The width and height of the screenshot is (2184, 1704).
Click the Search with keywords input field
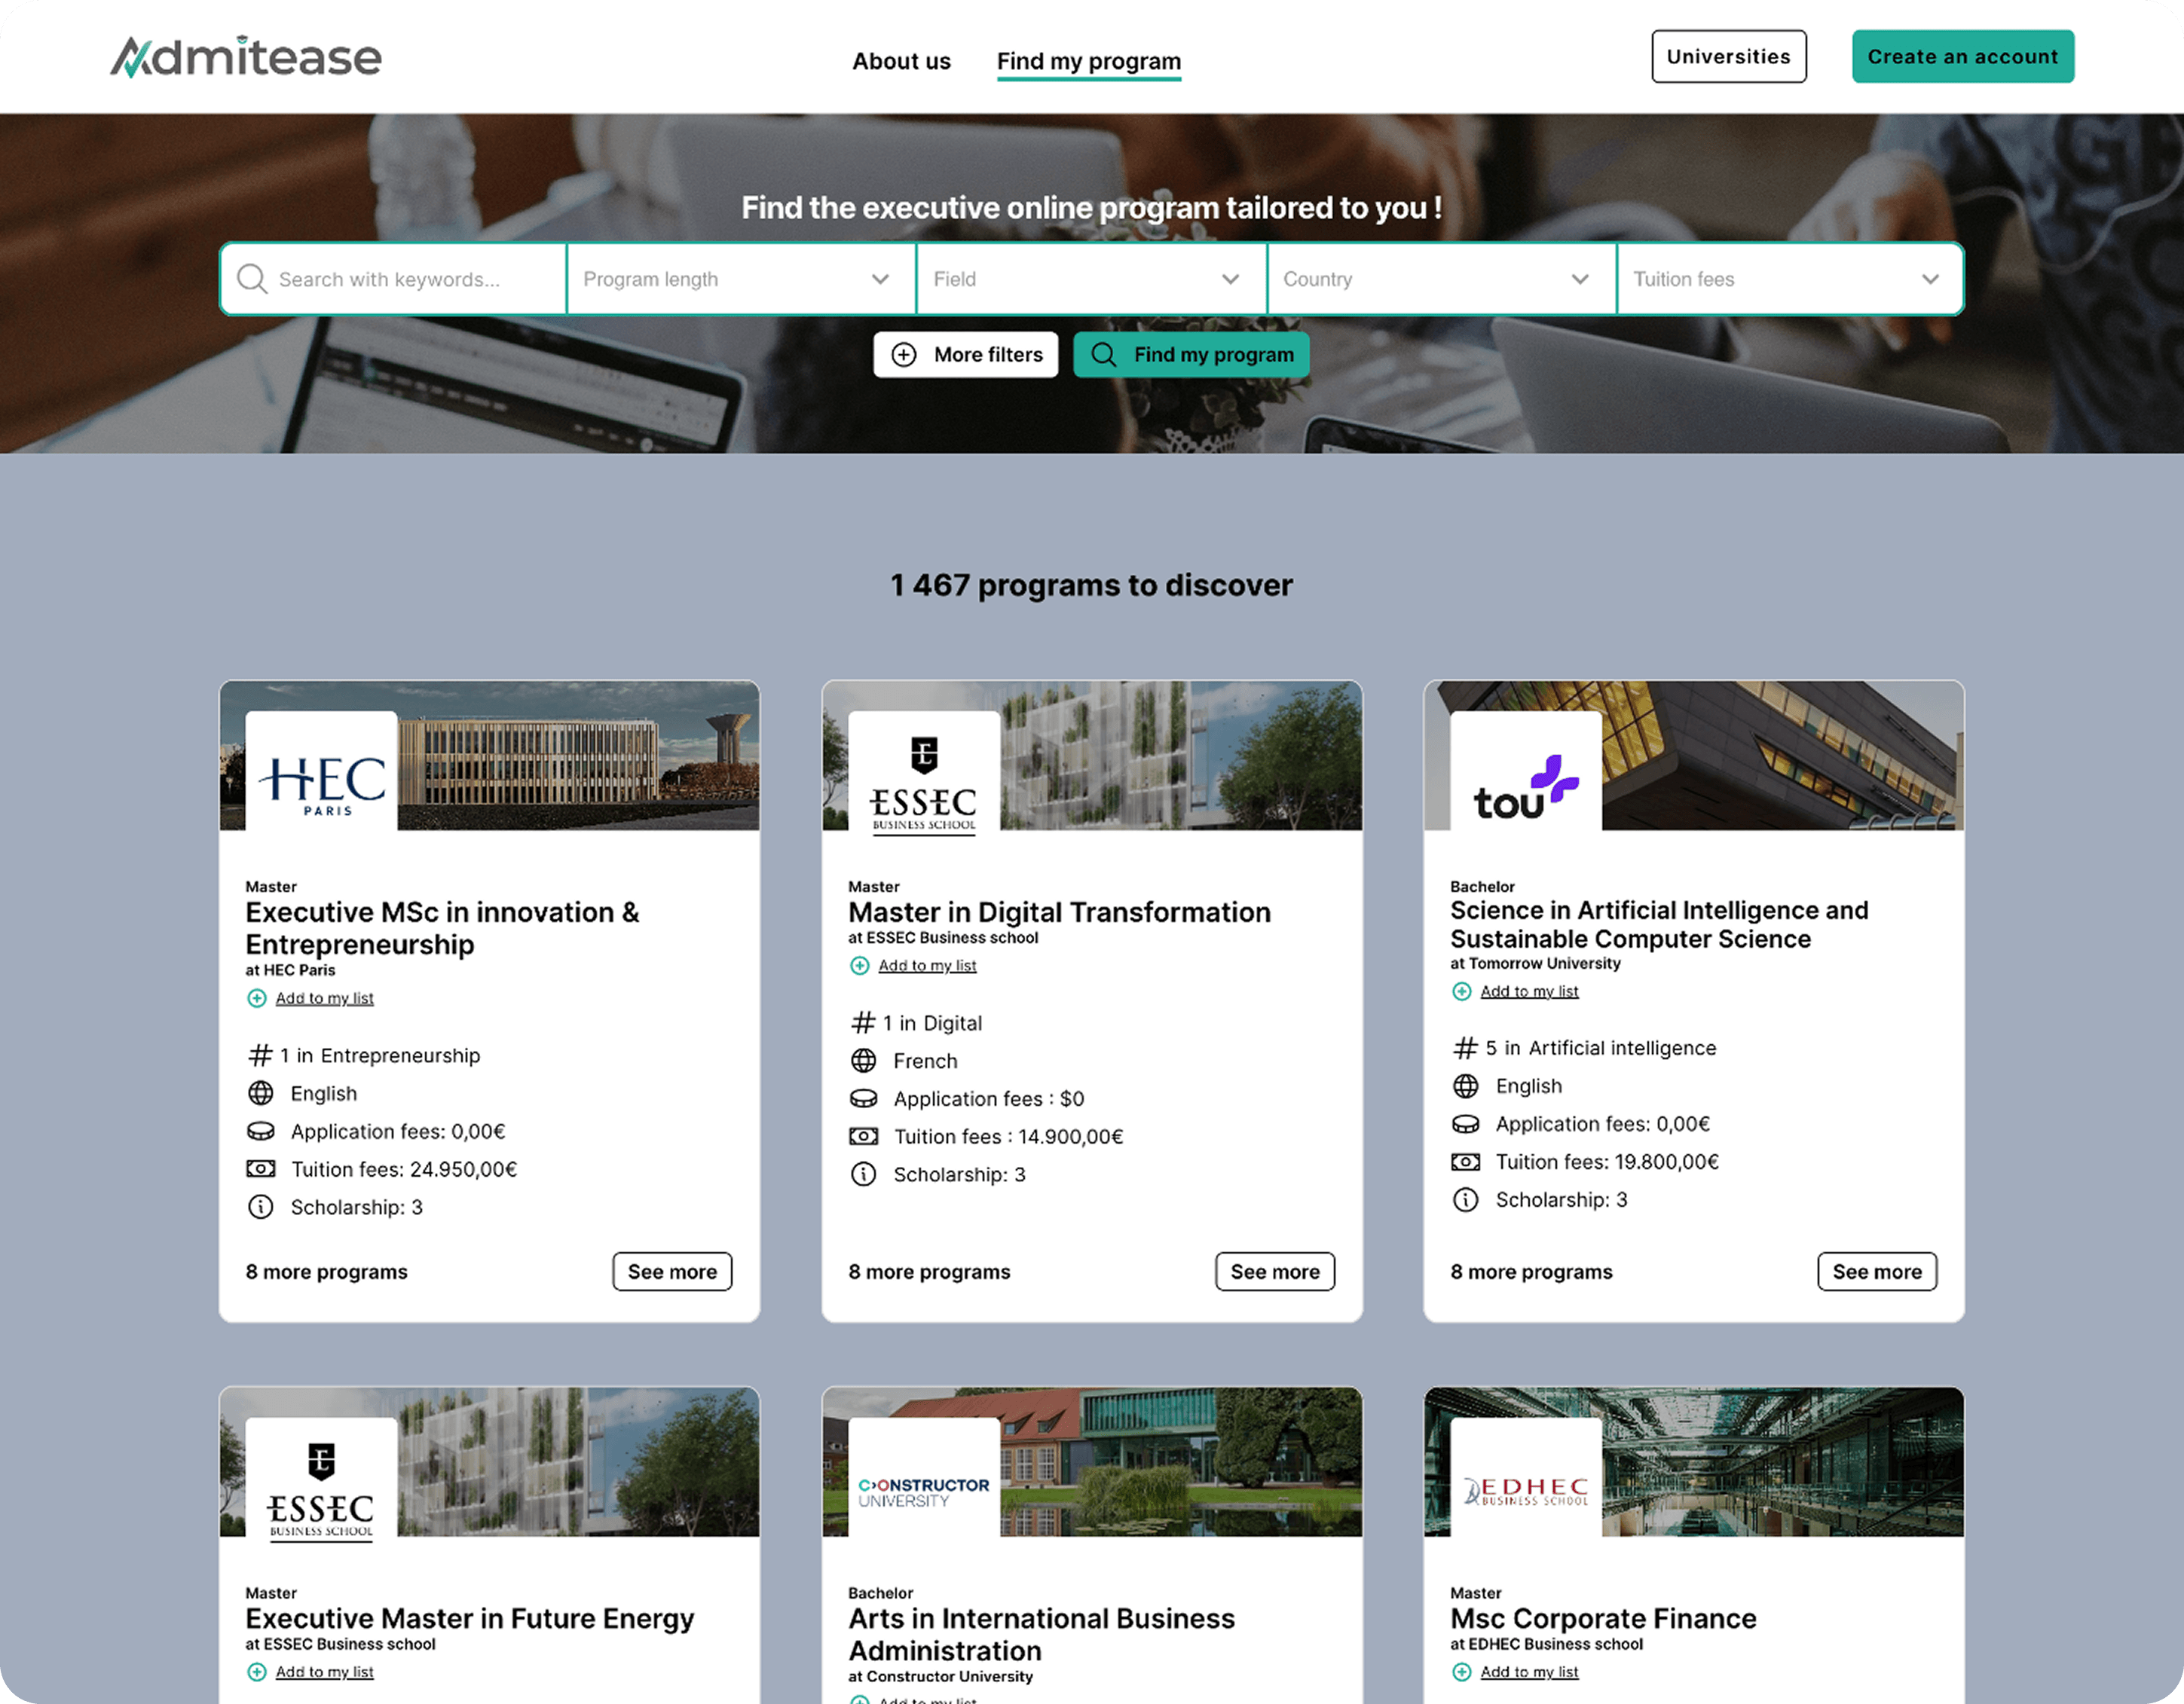(394, 279)
